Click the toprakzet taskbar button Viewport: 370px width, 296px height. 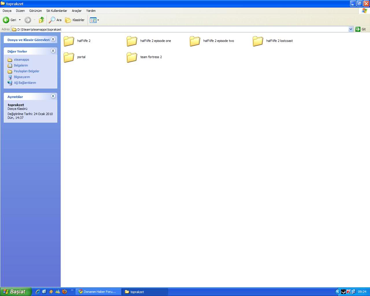coord(145,292)
